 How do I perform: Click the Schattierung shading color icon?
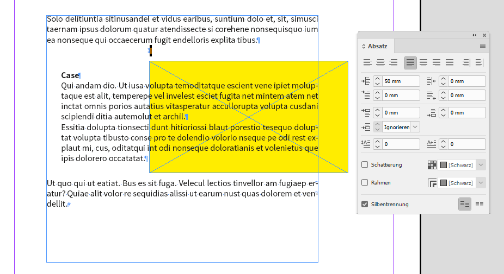point(432,165)
